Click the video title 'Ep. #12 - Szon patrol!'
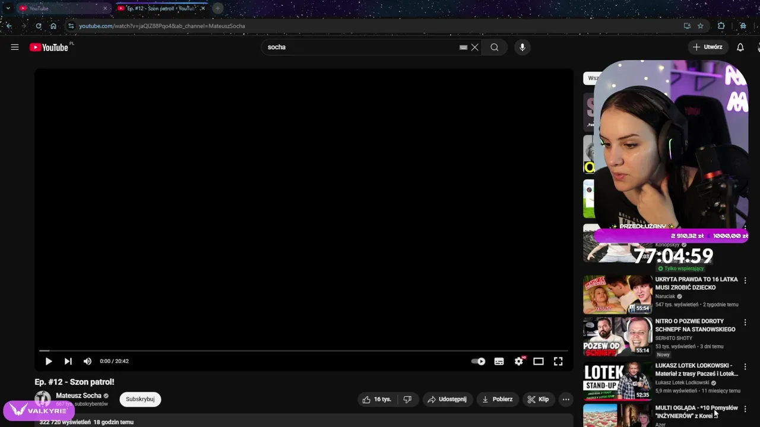 click(x=74, y=382)
